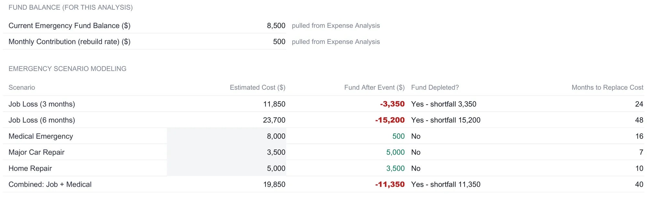Image resolution: width=647 pixels, height=197 pixels.
Task: Click 'No' in Medical Emergency row
Action: tap(416, 136)
